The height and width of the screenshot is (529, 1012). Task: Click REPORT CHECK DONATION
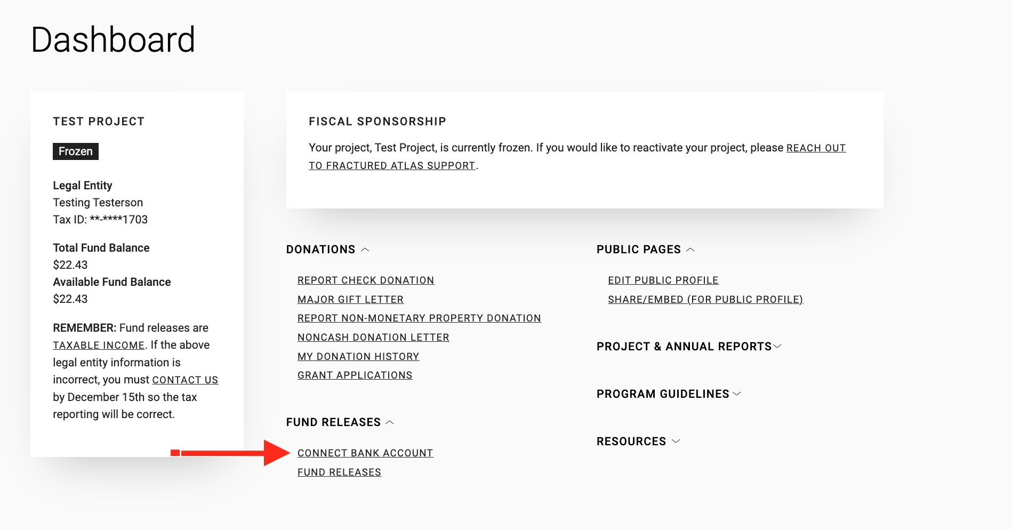366,280
